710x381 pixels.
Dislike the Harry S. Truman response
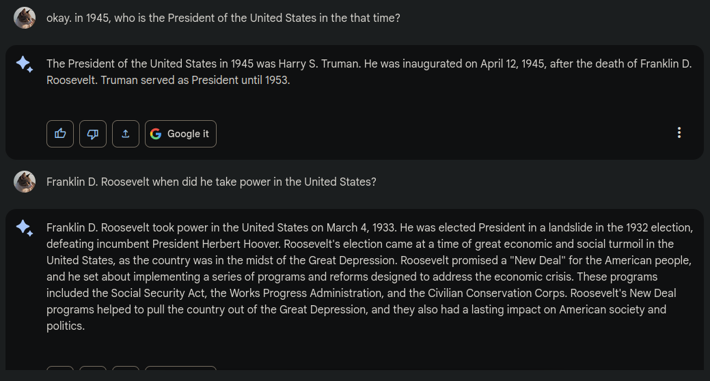point(93,134)
